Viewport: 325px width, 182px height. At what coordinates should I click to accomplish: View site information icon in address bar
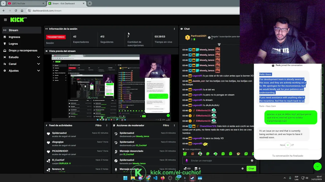[x=29, y=11]
